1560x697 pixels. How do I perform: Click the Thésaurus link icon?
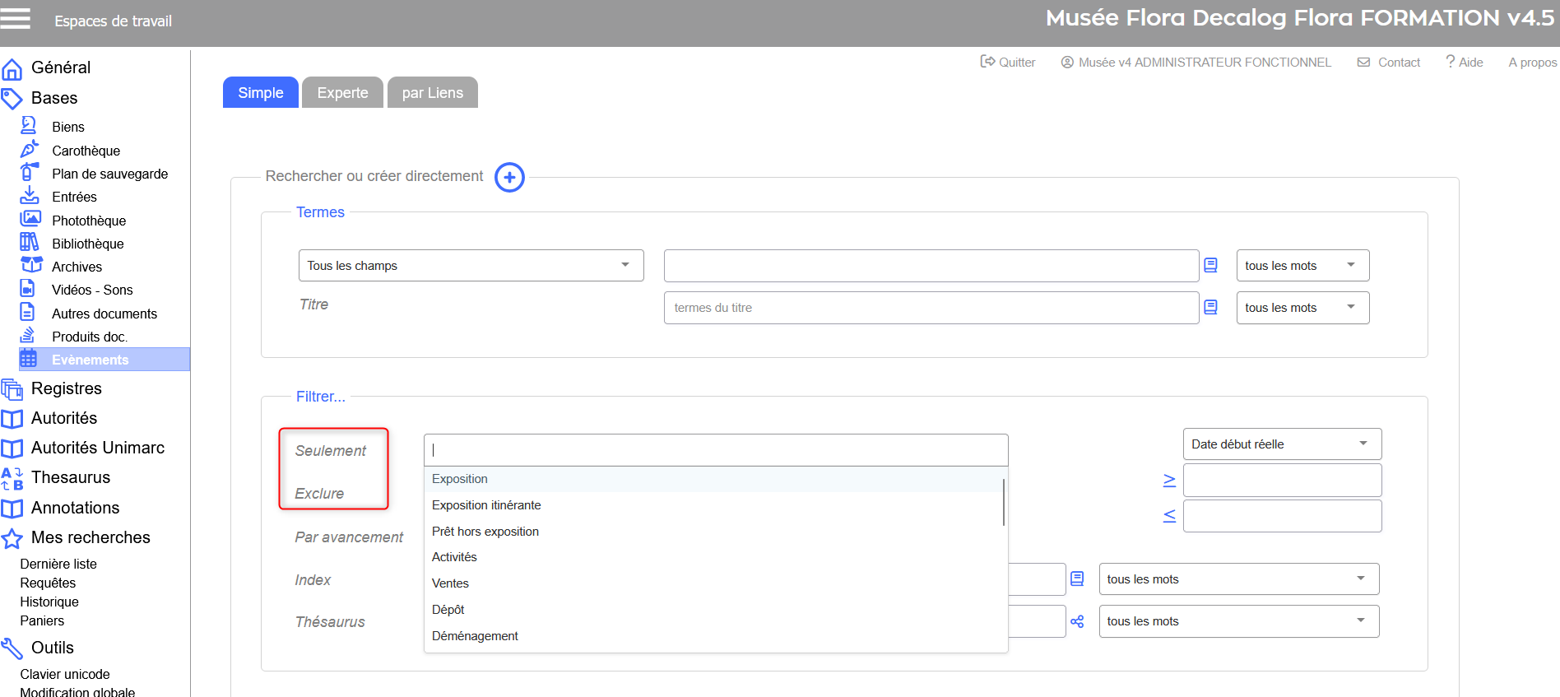1077,621
